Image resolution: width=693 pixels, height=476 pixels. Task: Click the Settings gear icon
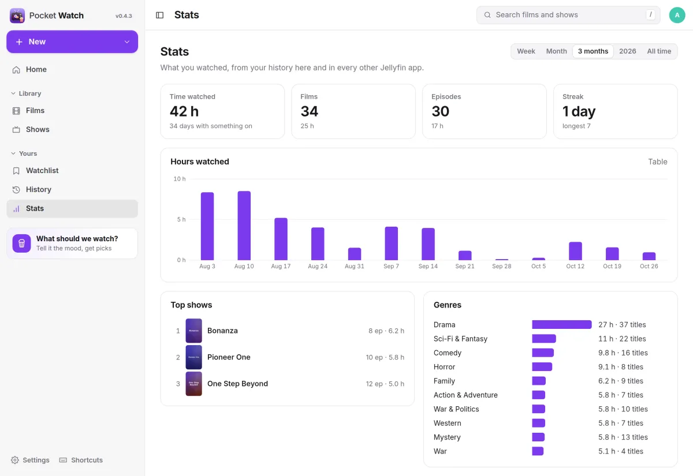15,460
